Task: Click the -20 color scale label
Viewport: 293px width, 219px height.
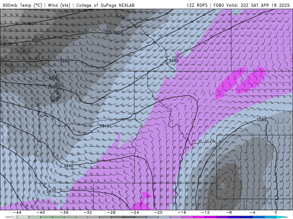Action: [x=159, y=212]
